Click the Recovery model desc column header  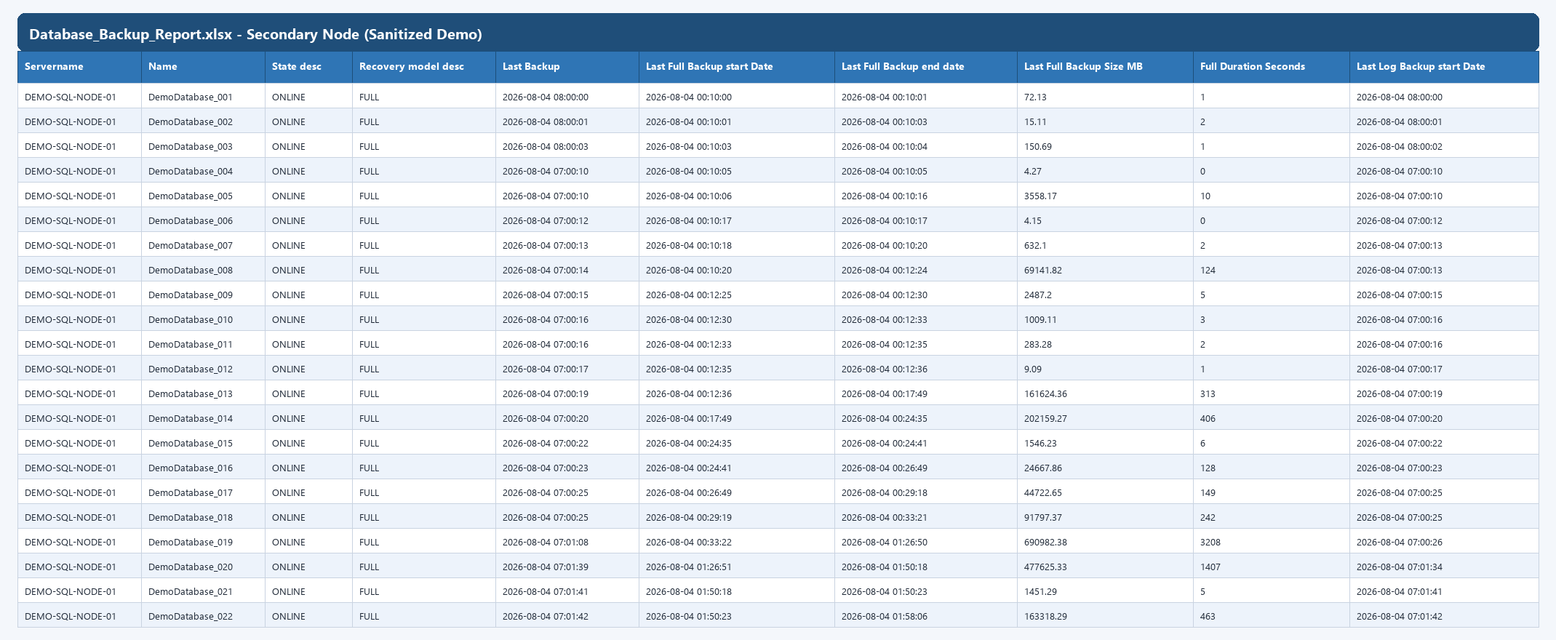(x=423, y=67)
